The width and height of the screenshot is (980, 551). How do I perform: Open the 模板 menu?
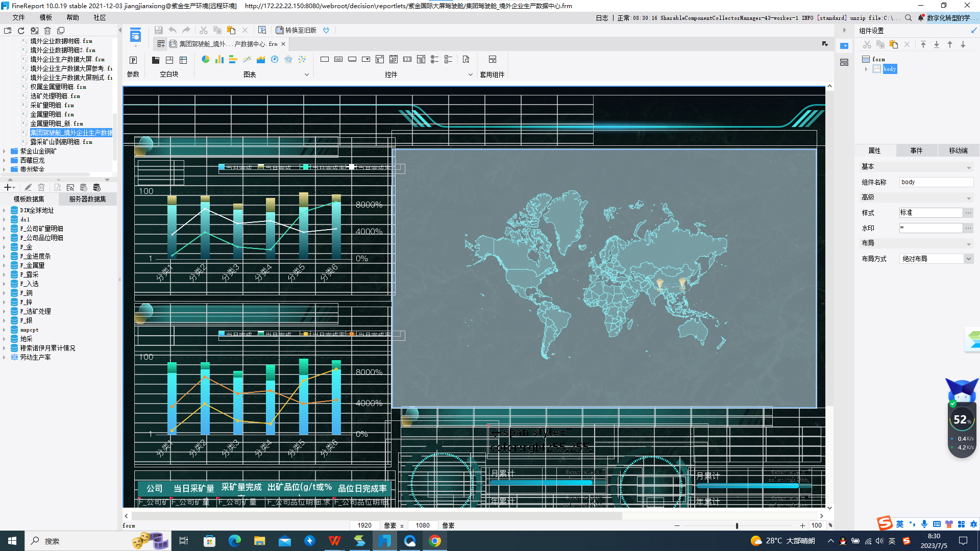tap(46, 17)
